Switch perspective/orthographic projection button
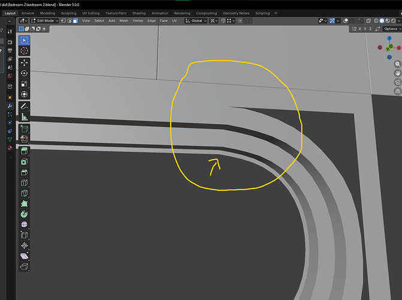This screenshot has width=402, height=300. coord(398,91)
